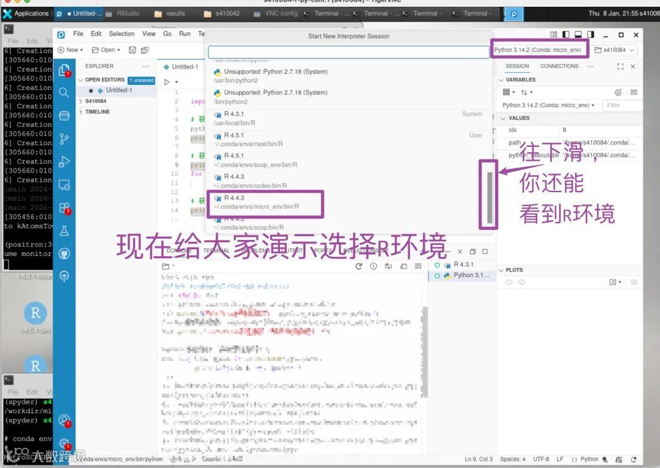Open the s410084 folder dropdown
Image resolution: width=660 pixels, height=468 pixels.
(x=614, y=50)
